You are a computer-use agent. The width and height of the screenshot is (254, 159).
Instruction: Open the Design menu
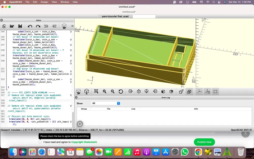coord(44,2)
